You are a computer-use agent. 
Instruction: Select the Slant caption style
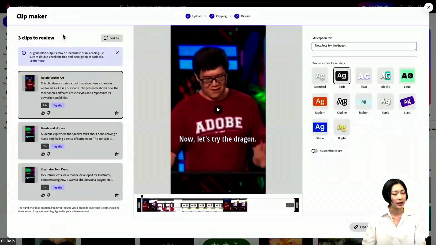407,102
